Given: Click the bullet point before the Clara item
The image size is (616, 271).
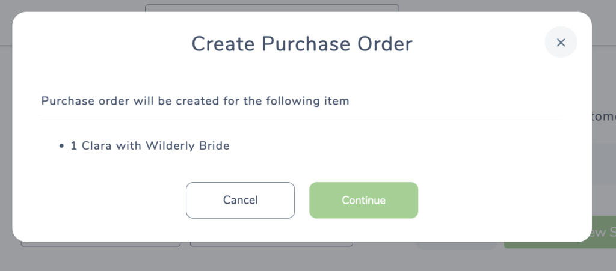Looking at the screenshot, I should tap(61, 146).
